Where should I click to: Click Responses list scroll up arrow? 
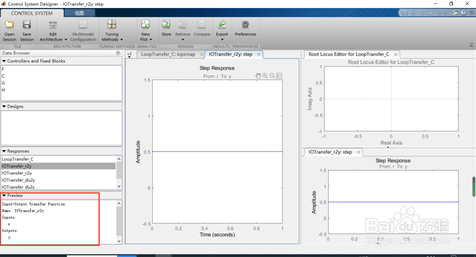(x=119, y=159)
